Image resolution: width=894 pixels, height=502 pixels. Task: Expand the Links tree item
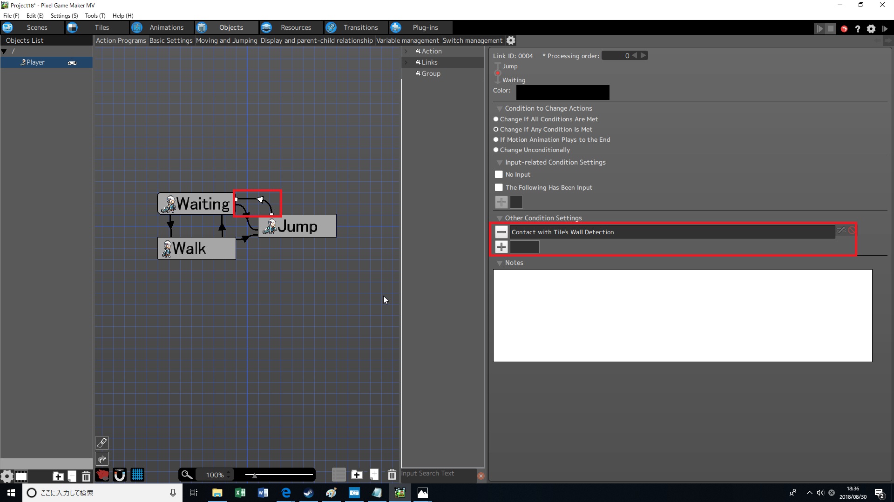click(406, 62)
